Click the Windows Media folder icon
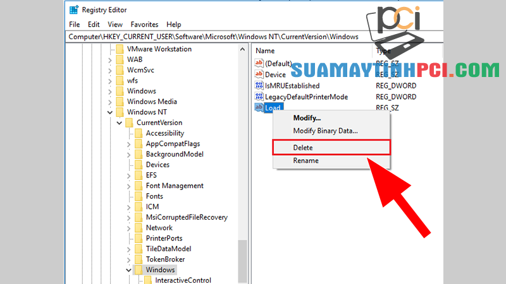506x284 pixels. click(120, 102)
